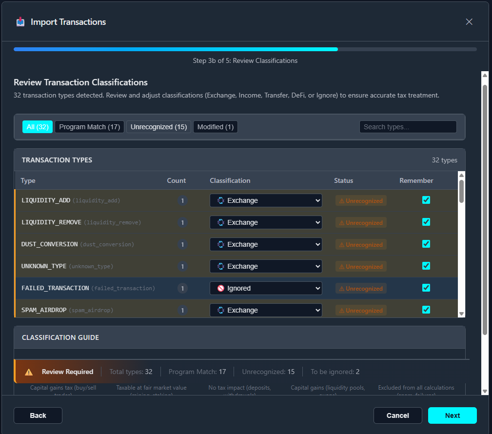Select the Program Match (17) tab
The width and height of the screenshot is (492, 434).
click(89, 127)
